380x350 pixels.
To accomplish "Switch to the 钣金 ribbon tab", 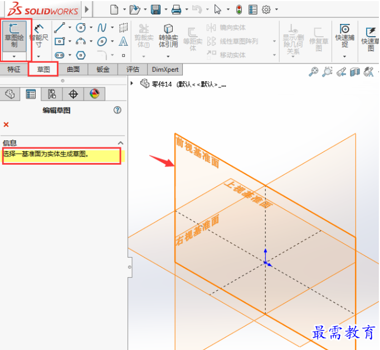I will click(103, 70).
